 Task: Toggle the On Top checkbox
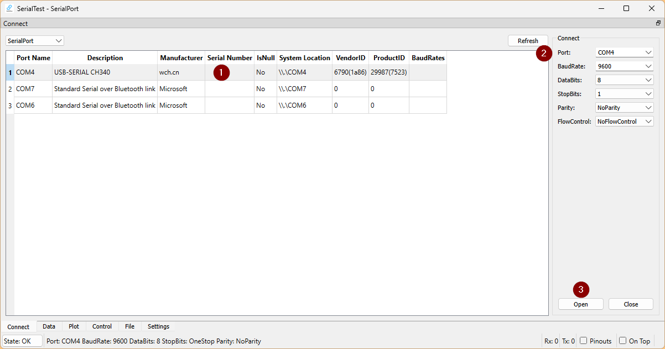pos(622,341)
